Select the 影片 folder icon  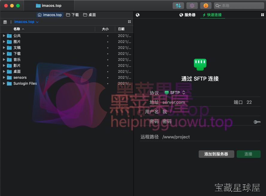[9, 66]
